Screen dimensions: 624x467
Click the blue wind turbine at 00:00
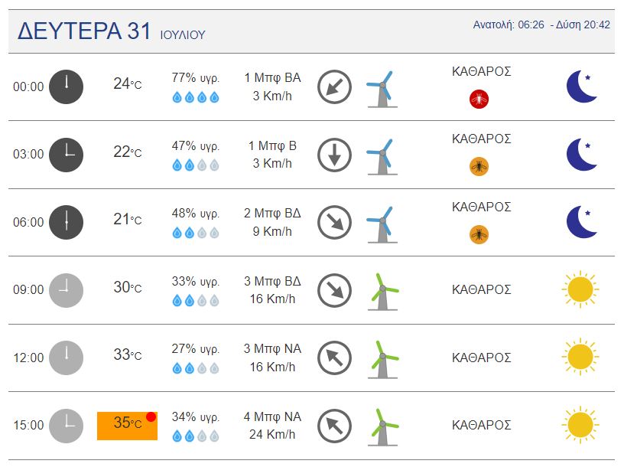[x=380, y=87]
